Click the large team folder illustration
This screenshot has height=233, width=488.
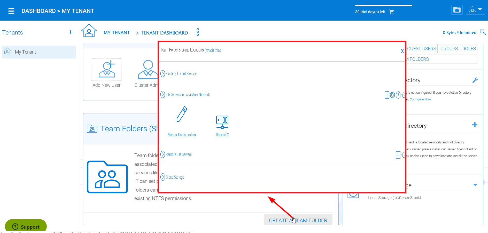[107, 177]
